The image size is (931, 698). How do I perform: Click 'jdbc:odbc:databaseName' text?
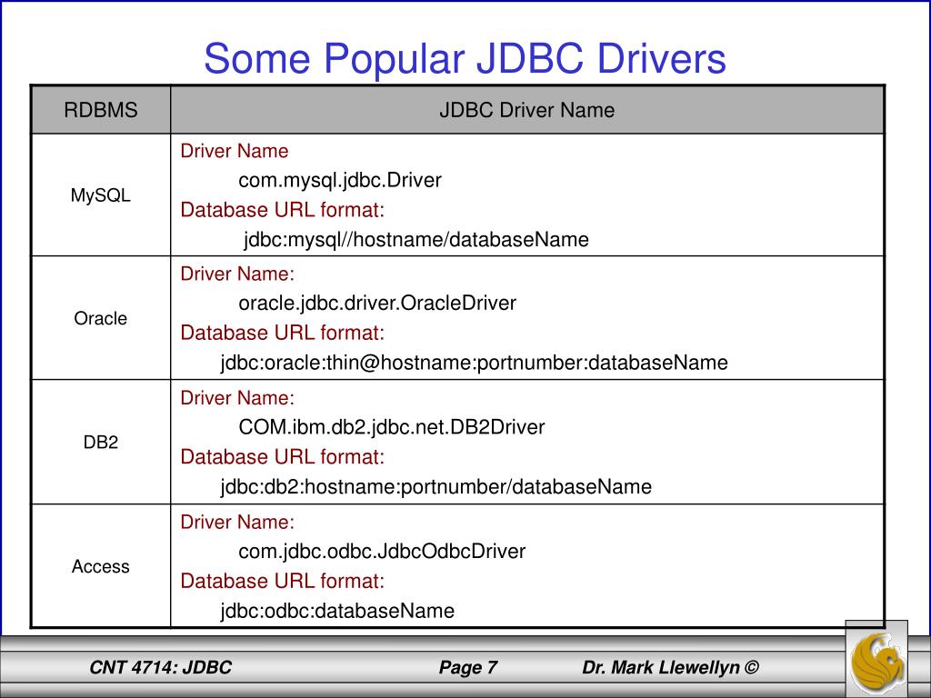[337, 611]
